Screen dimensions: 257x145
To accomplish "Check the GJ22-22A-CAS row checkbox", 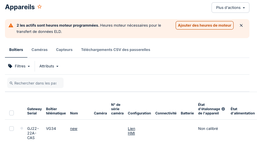I will [12, 129].
